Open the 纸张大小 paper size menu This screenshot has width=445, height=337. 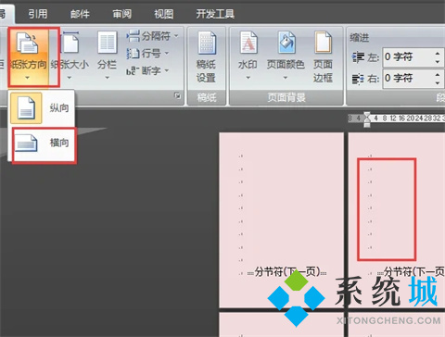[70, 56]
